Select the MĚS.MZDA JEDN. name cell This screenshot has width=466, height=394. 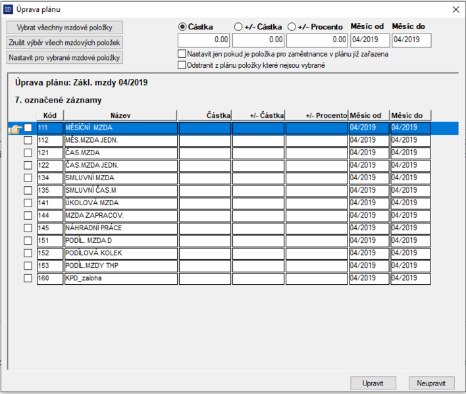coord(121,141)
